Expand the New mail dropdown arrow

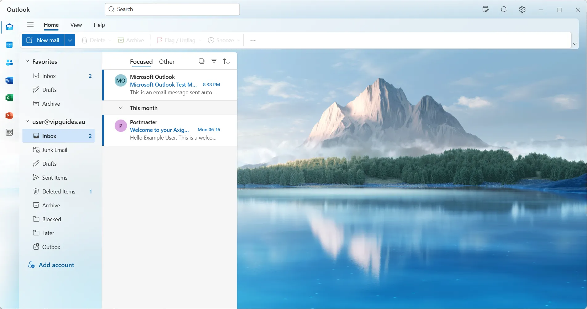pyautogui.click(x=70, y=40)
